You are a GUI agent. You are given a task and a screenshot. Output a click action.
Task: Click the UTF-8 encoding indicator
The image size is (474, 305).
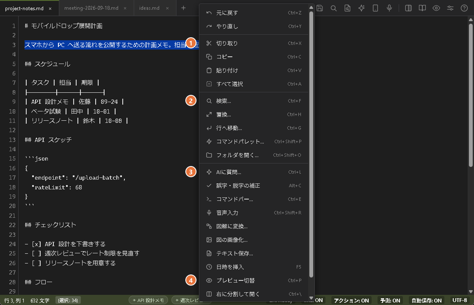click(x=460, y=300)
